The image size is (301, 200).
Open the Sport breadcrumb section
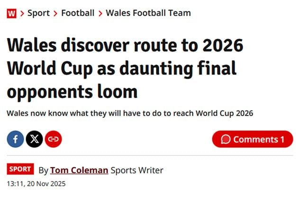click(x=38, y=13)
